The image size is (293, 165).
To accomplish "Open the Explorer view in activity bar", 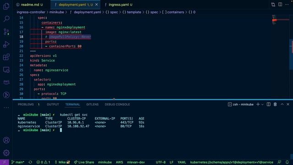I will pyautogui.click(x=6, y=6).
